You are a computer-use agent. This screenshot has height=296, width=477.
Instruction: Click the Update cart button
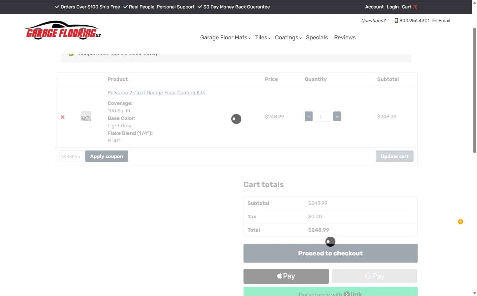[x=394, y=156]
